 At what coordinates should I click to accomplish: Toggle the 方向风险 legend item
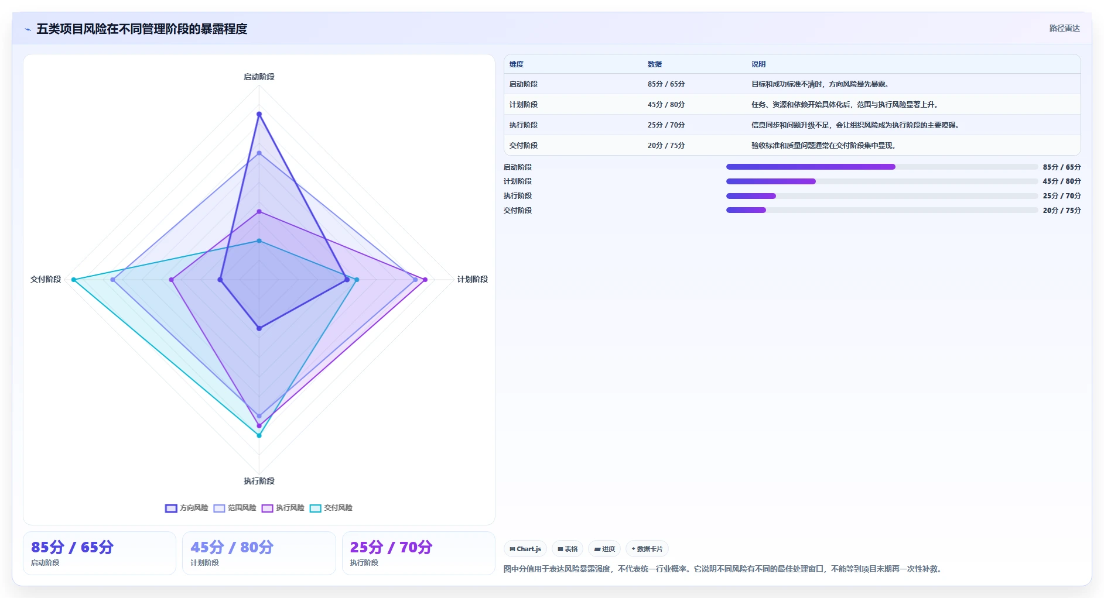(186, 508)
